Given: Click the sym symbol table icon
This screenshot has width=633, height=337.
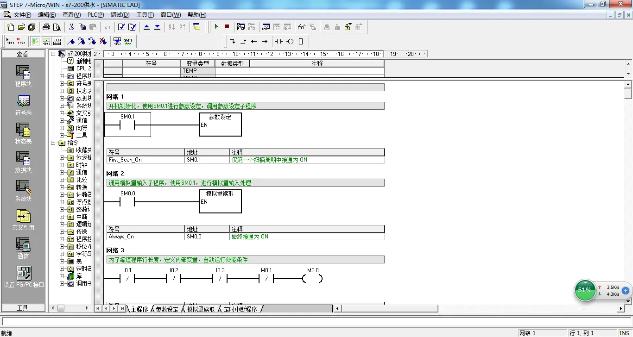Looking at the screenshot, I should click(x=128, y=41).
